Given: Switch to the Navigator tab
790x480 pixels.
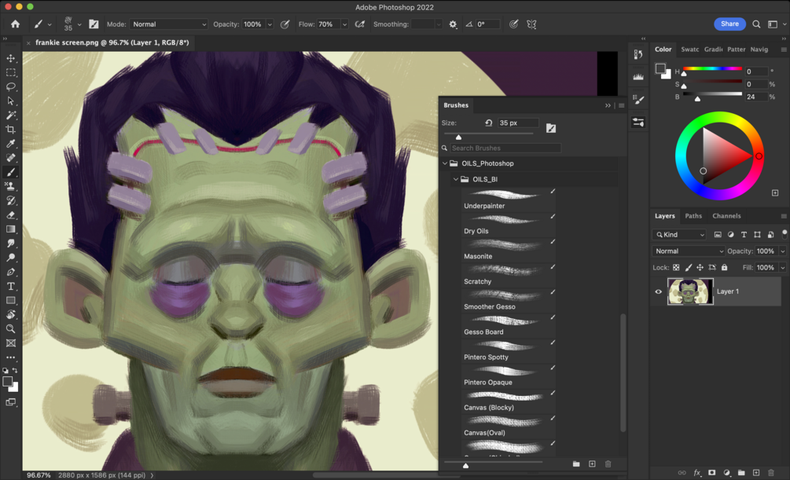Looking at the screenshot, I should 759,49.
